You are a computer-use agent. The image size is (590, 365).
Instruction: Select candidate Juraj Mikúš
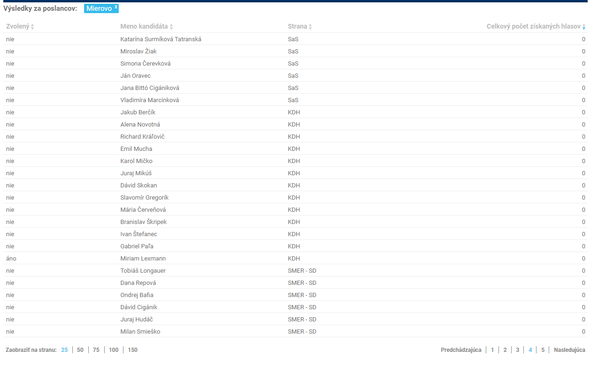pyautogui.click(x=136, y=173)
